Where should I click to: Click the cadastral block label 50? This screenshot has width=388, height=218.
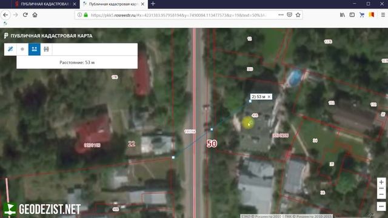(212, 144)
